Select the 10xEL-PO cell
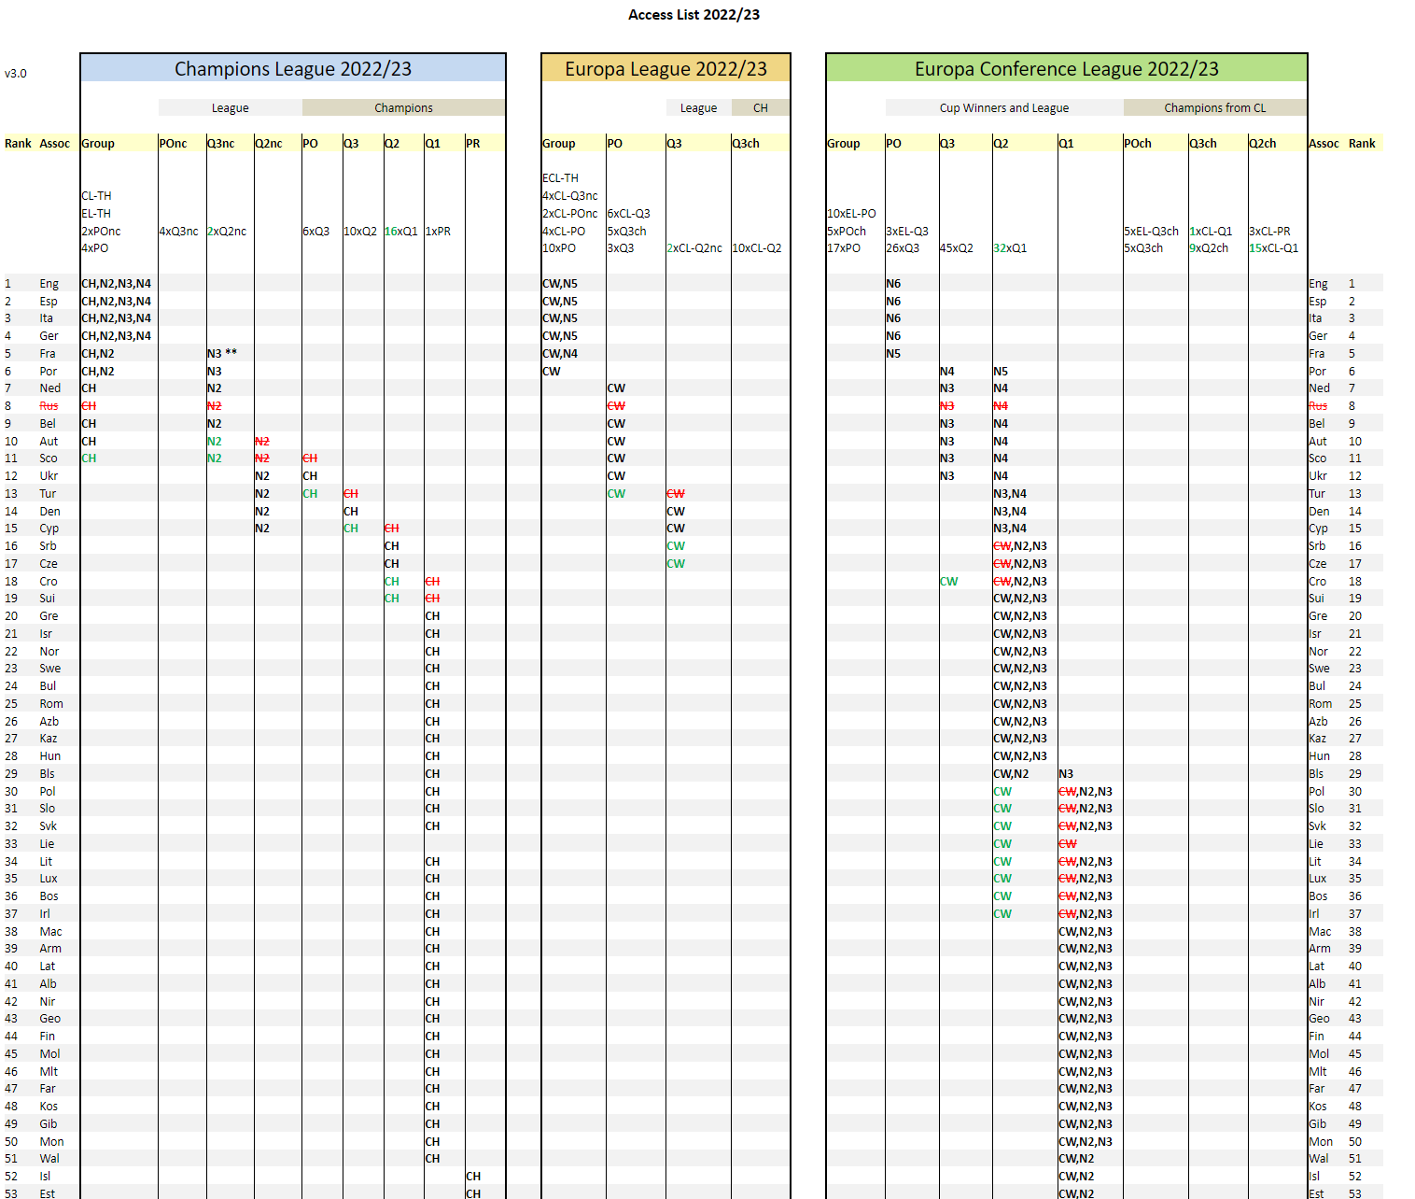1415x1199 pixels. [851, 214]
